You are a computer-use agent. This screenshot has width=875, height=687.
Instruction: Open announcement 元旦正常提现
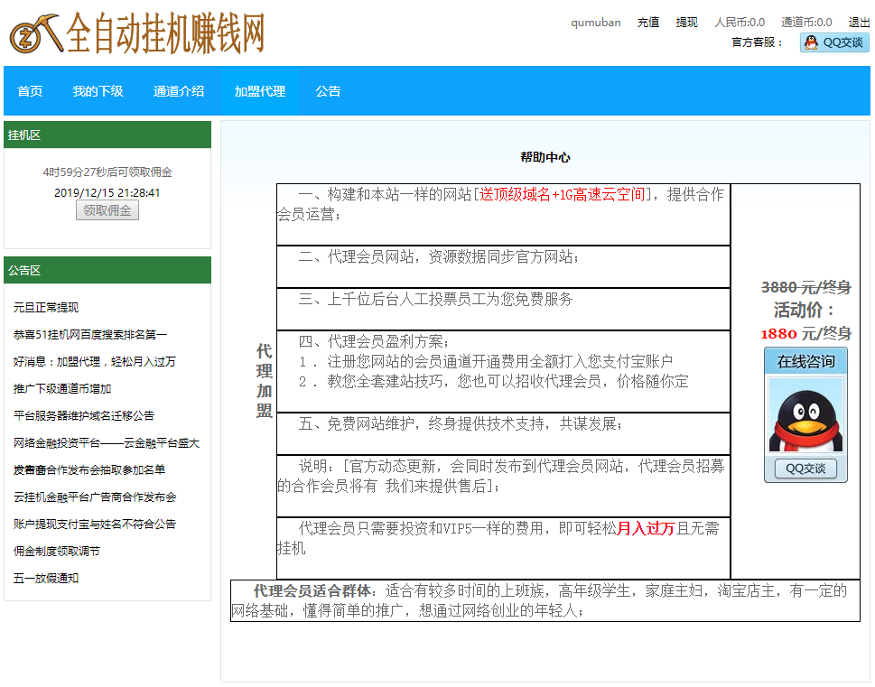pos(46,308)
